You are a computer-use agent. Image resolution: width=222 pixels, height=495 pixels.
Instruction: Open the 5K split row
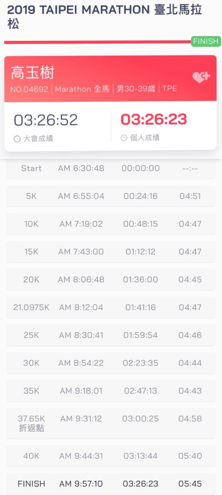pos(111,196)
